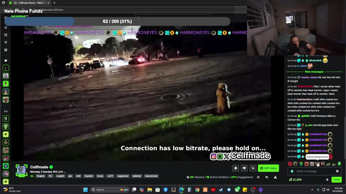346x194 pixels.
Task: Open Google Chrome from the taskbar
Action: pyautogui.click(x=197, y=190)
